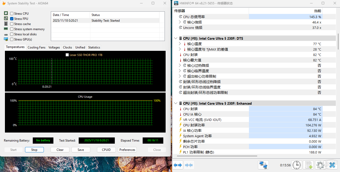The height and width of the screenshot is (172, 340).
Task: Click the log file with plus icon
Action: click(x=308, y=165)
